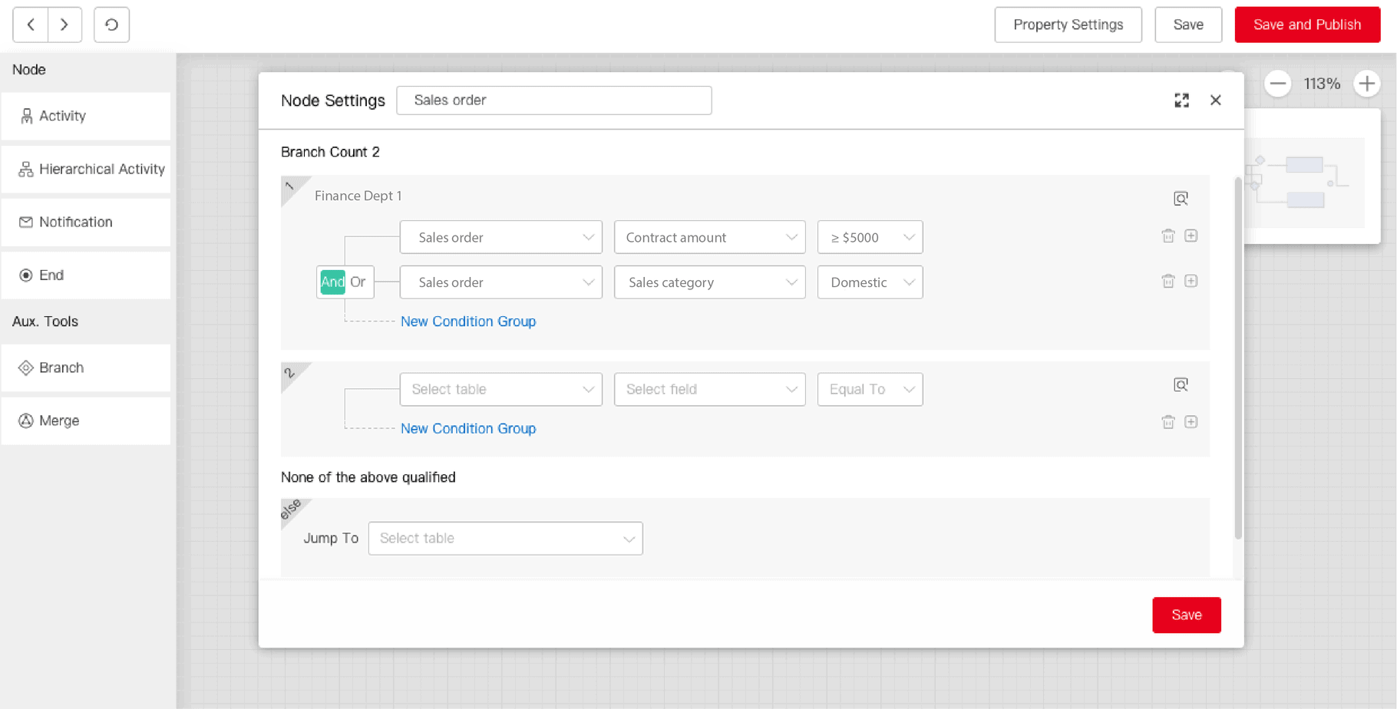Add a new condition after the Sales category row
Image resolution: width=1397 pixels, height=709 pixels.
[x=1191, y=281]
